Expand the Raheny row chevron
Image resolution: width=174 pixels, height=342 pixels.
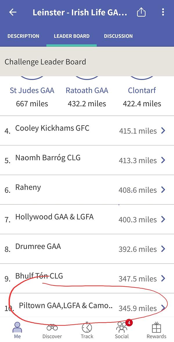pos(163,190)
